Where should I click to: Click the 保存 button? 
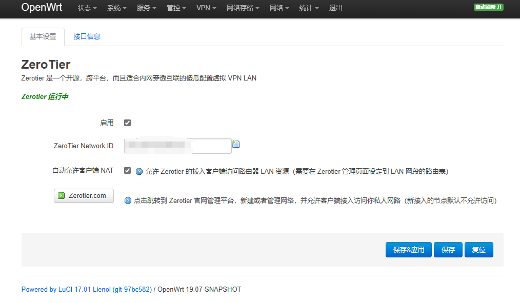tap(448, 250)
